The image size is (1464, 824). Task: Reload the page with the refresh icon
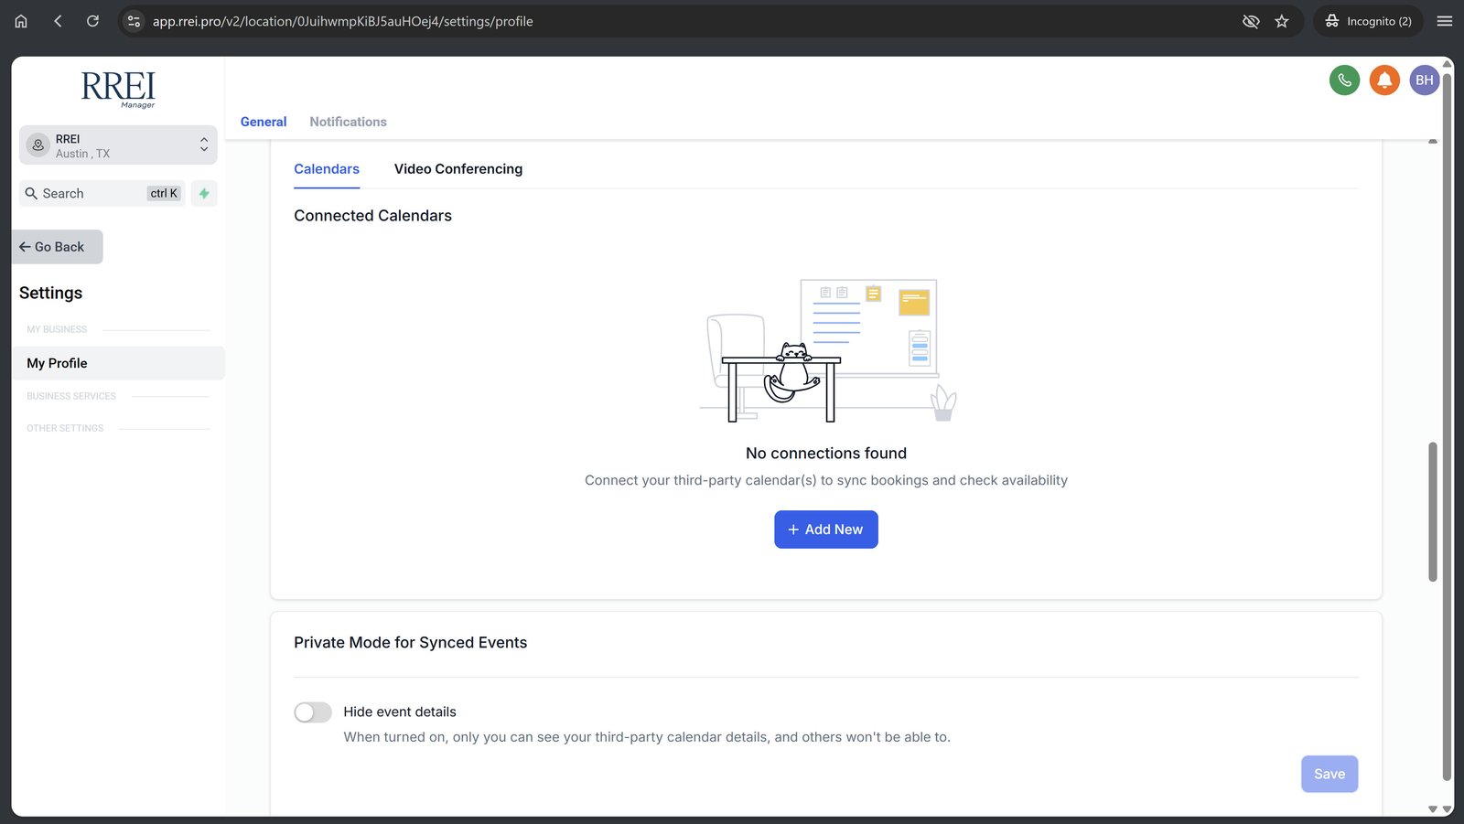[x=92, y=21]
